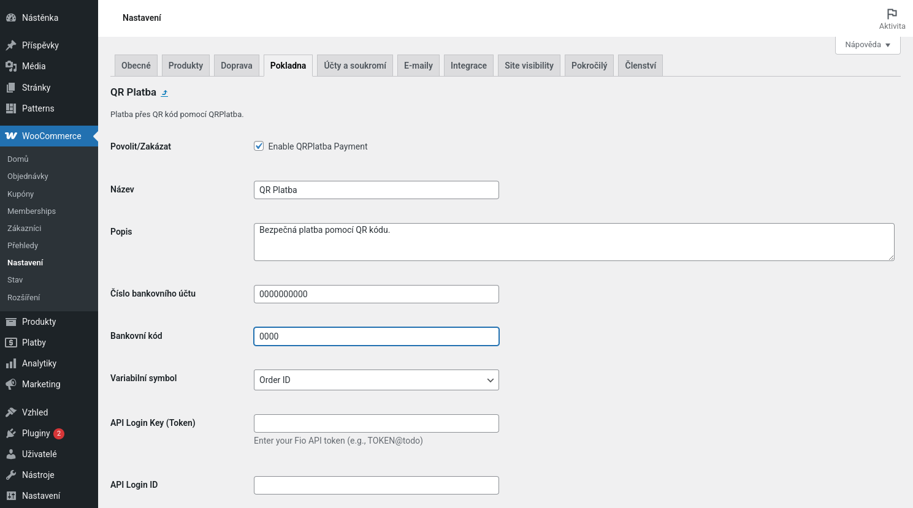913x508 pixels.
Task: Click the Marketing megaphone icon
Action: coord(11,384)
